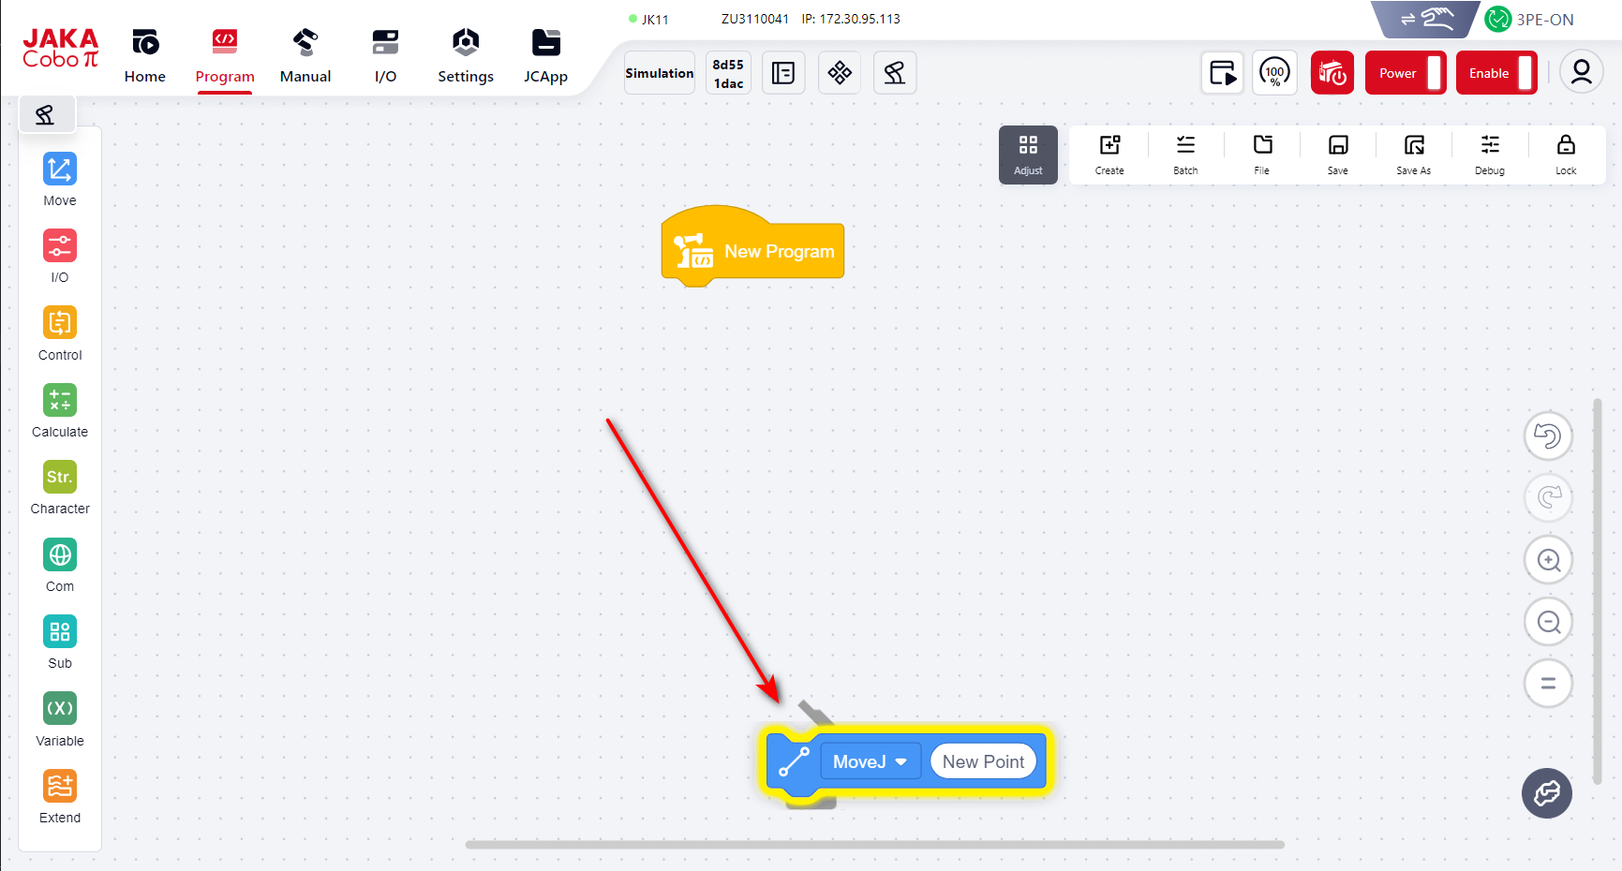Screen dimensions: 1622x871
Task: Click the undo button on canvas
Action: [1548, 436]
